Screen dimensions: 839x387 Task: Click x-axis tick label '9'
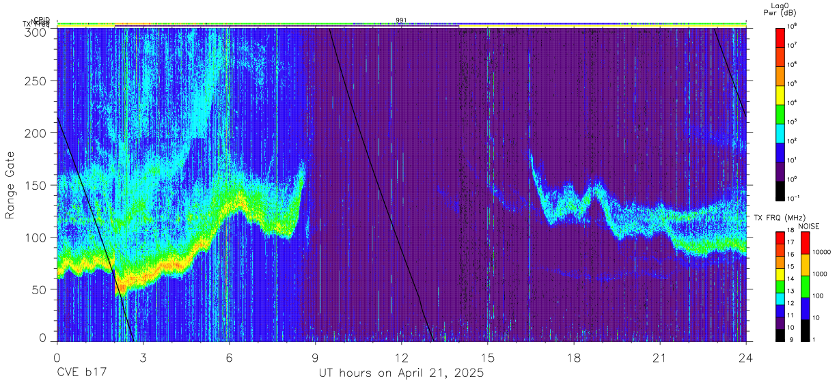coord(315,357)
